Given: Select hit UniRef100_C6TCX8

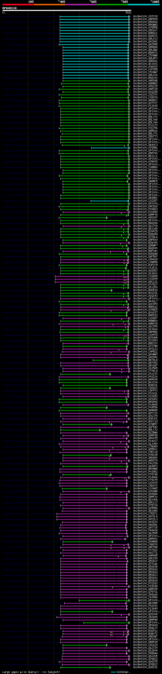Looking at the screenshot, I should pos(145,17).
